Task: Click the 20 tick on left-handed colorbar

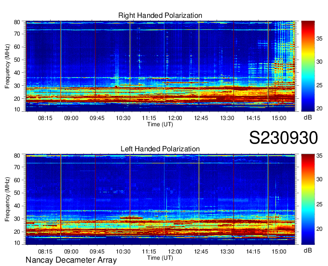Action: [319, 229]
